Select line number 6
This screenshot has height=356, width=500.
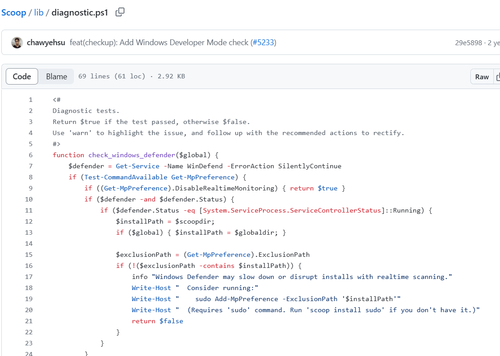click(31, 155)
